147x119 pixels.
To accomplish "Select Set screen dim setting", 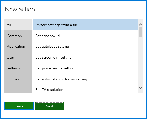I will tap(86, 57).
